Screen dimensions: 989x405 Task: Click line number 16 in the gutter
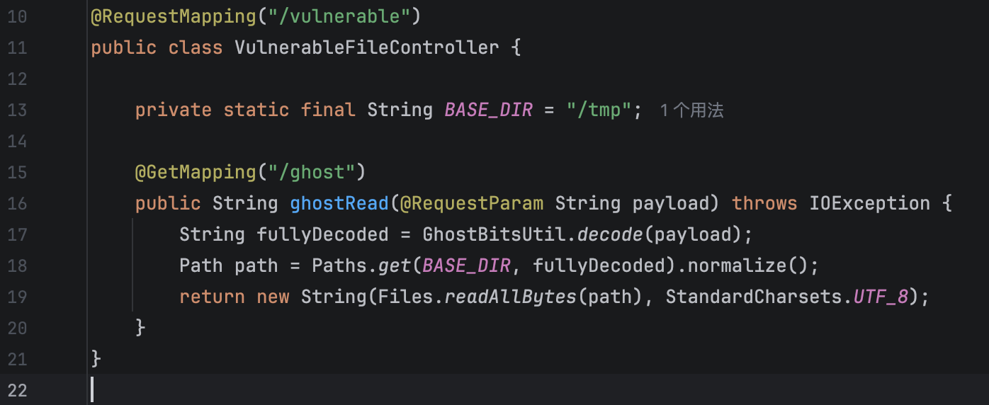[17, 203]
